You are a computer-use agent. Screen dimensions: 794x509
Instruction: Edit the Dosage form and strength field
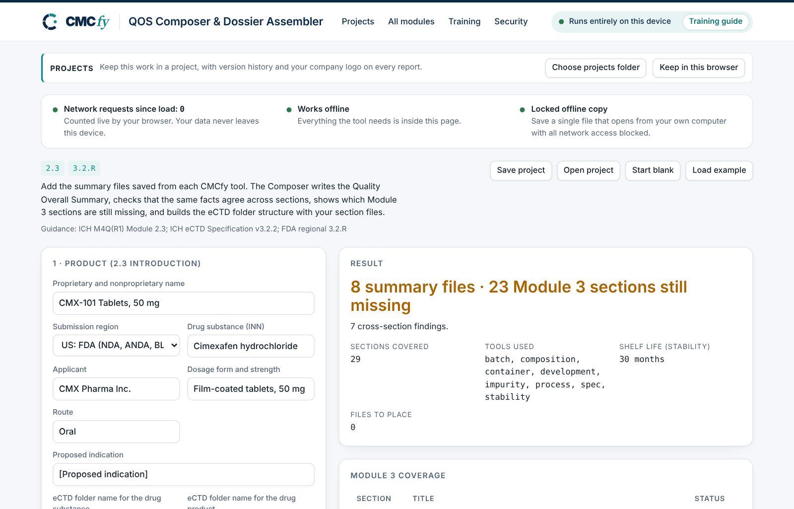[251, 389]
